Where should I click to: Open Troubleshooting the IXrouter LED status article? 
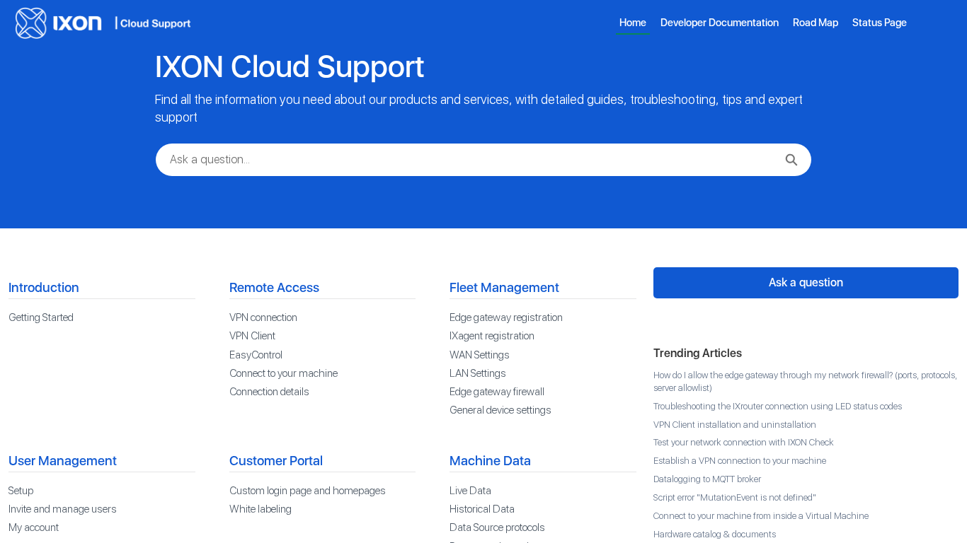(x=777, y=407)
